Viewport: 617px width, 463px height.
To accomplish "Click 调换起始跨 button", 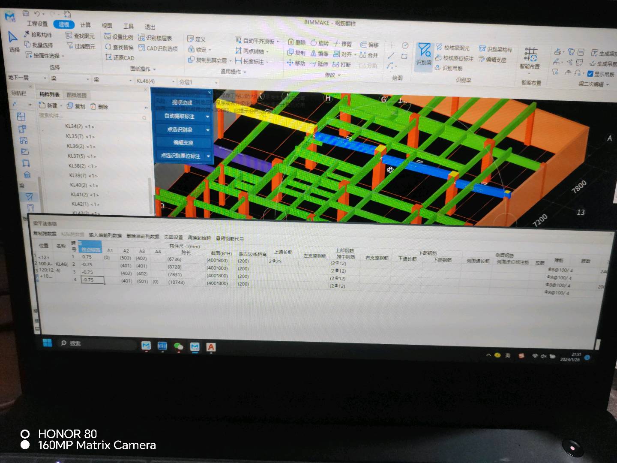I will click(199, 238).
